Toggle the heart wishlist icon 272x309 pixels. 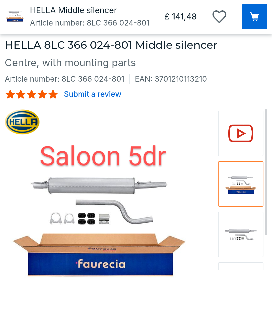(x=219, y=17)
